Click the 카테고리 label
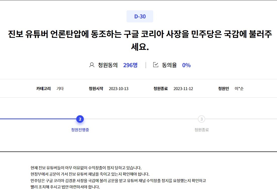This screenshot has height=195, width=277. [44, 89]
